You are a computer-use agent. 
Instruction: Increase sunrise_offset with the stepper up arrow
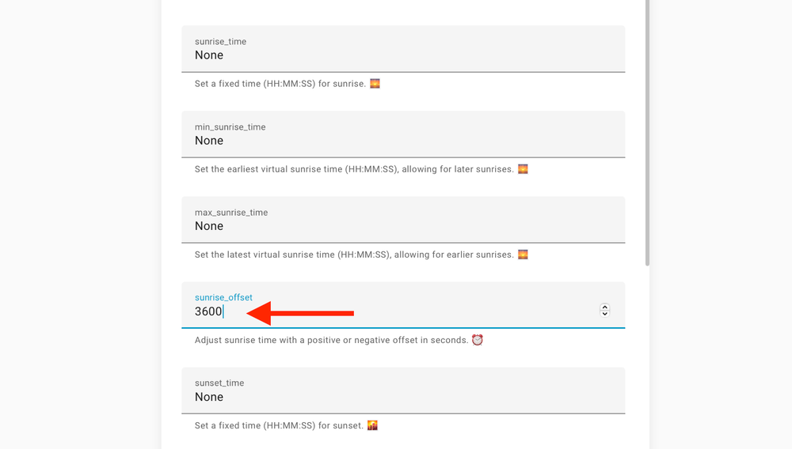click(604, 307)
